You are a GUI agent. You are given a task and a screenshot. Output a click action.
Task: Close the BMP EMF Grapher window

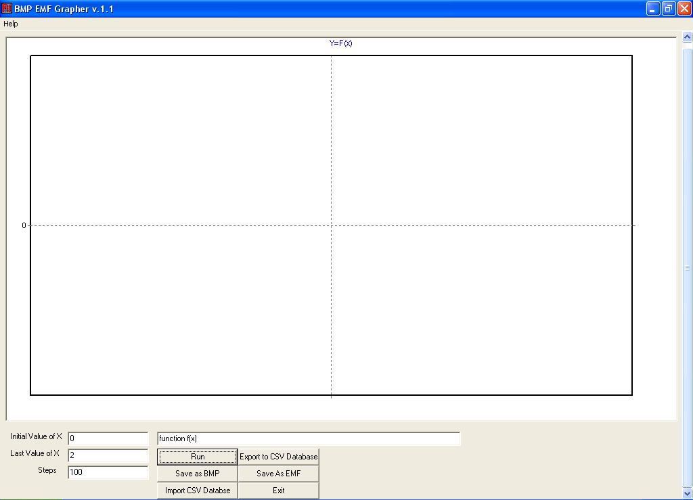tap(684, 9)
